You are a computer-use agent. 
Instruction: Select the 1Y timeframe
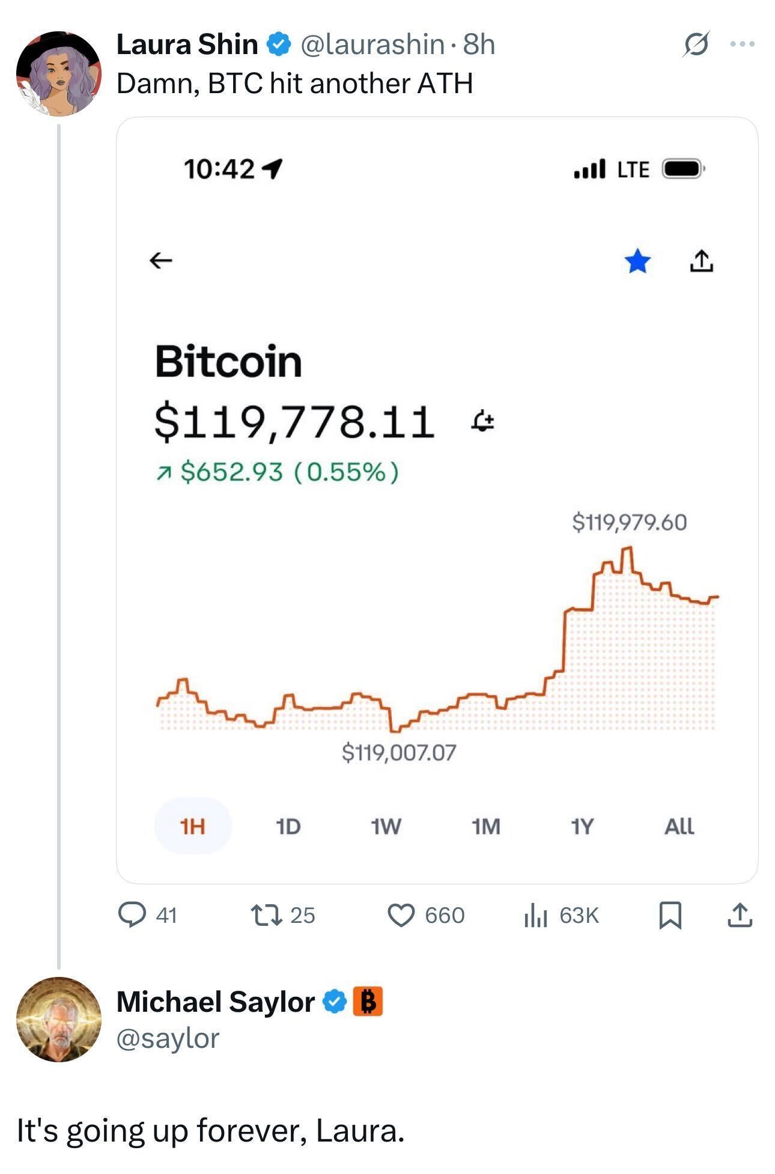point(582,826)
